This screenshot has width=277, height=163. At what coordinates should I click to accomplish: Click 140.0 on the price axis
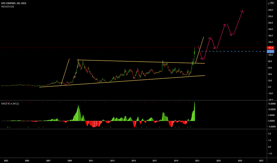coord(270,42)
